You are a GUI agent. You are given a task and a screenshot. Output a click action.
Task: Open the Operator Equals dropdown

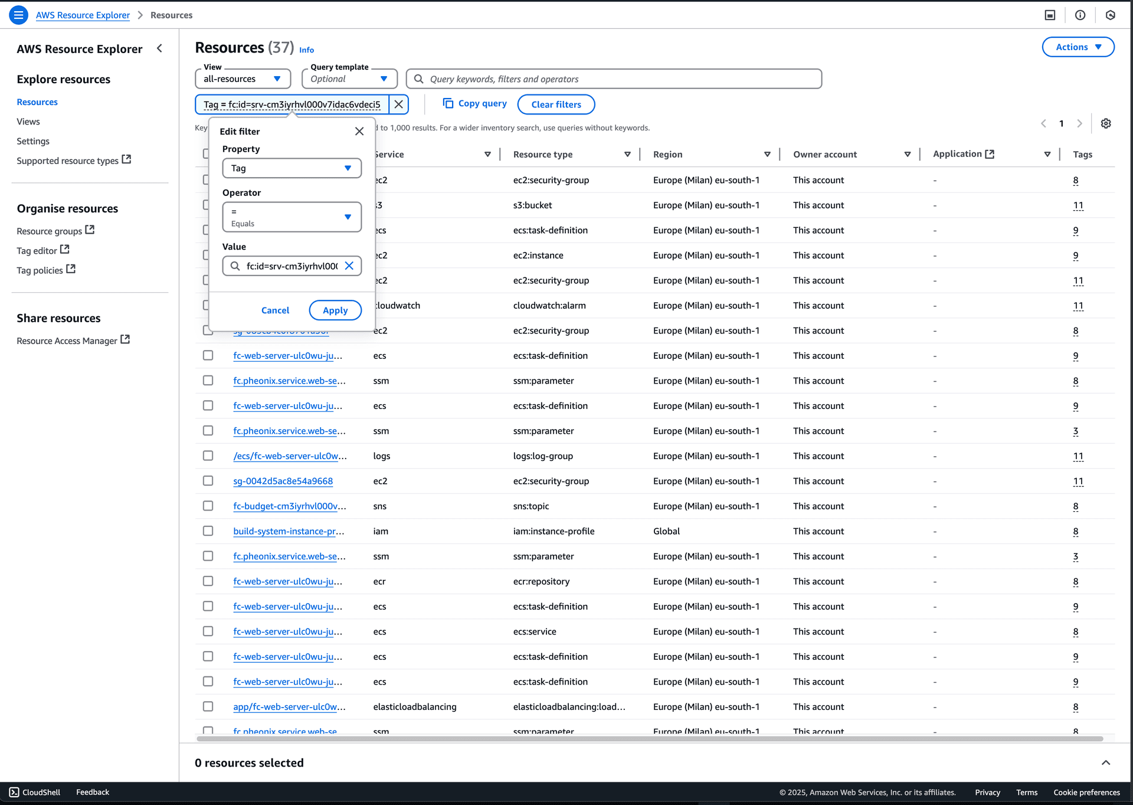point(292,217)
